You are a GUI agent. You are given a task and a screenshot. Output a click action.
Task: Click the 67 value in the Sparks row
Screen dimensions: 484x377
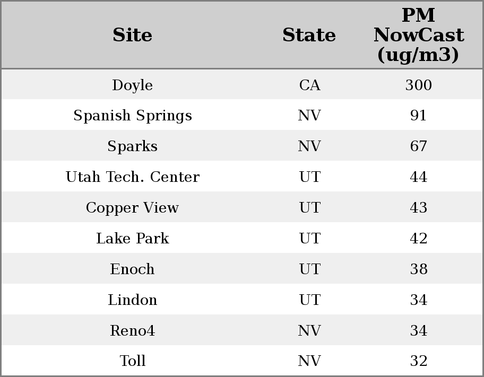pyautogui.click(x=418, y=146)
